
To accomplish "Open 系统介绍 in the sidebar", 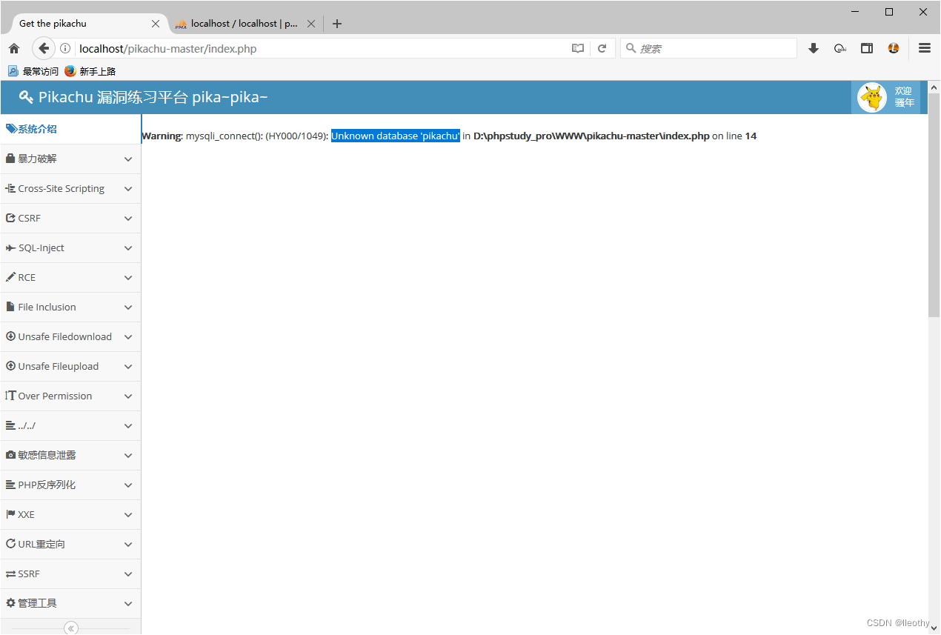I will pyautogui.click(x=70, y=129).
